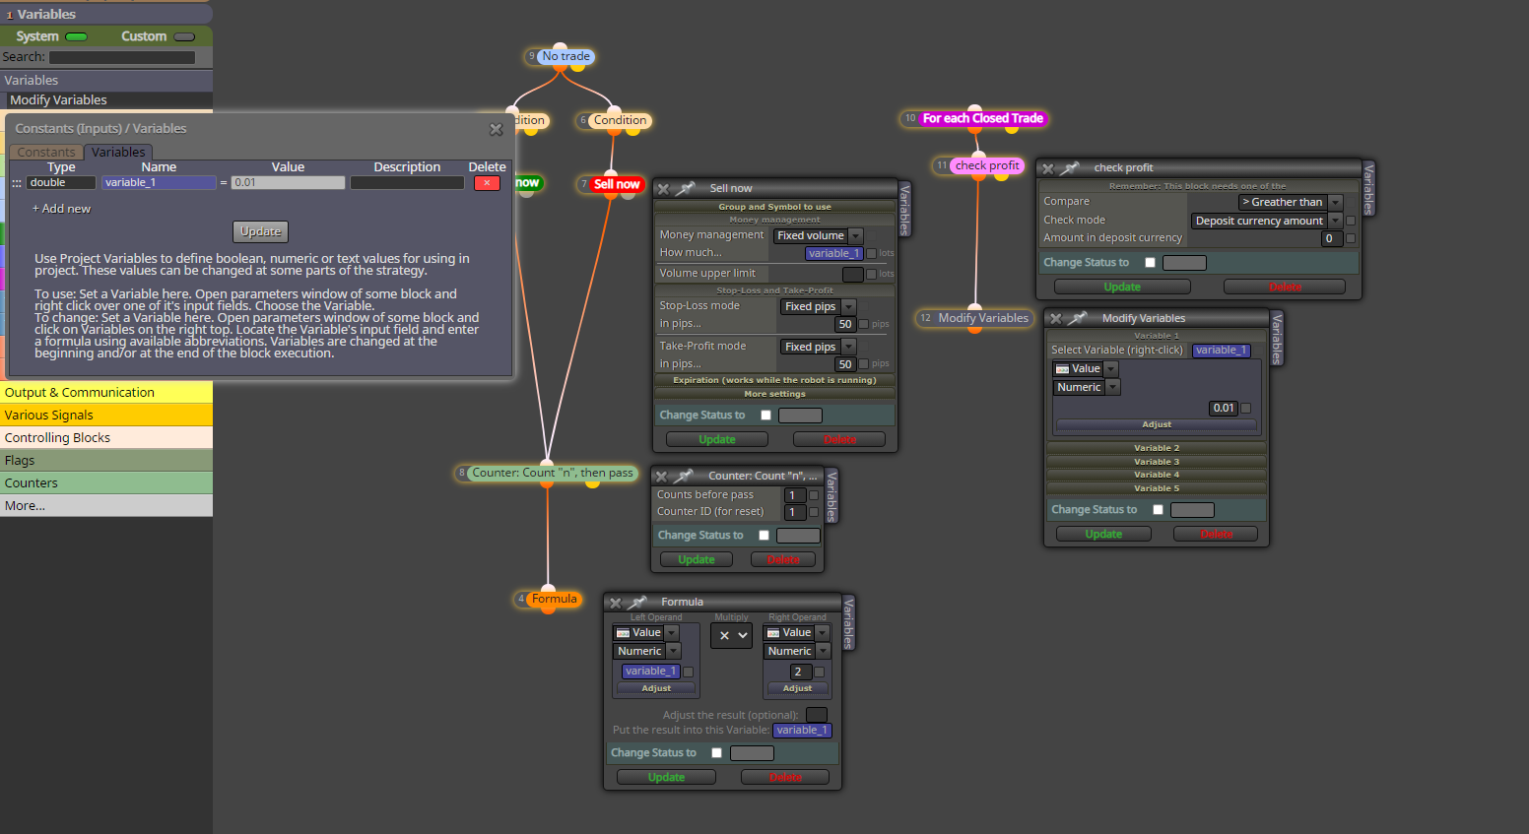The height and width of the screenshot is (834, 1529).
Task: Select the Modify Variables block number 12
Action: [983, 318]
